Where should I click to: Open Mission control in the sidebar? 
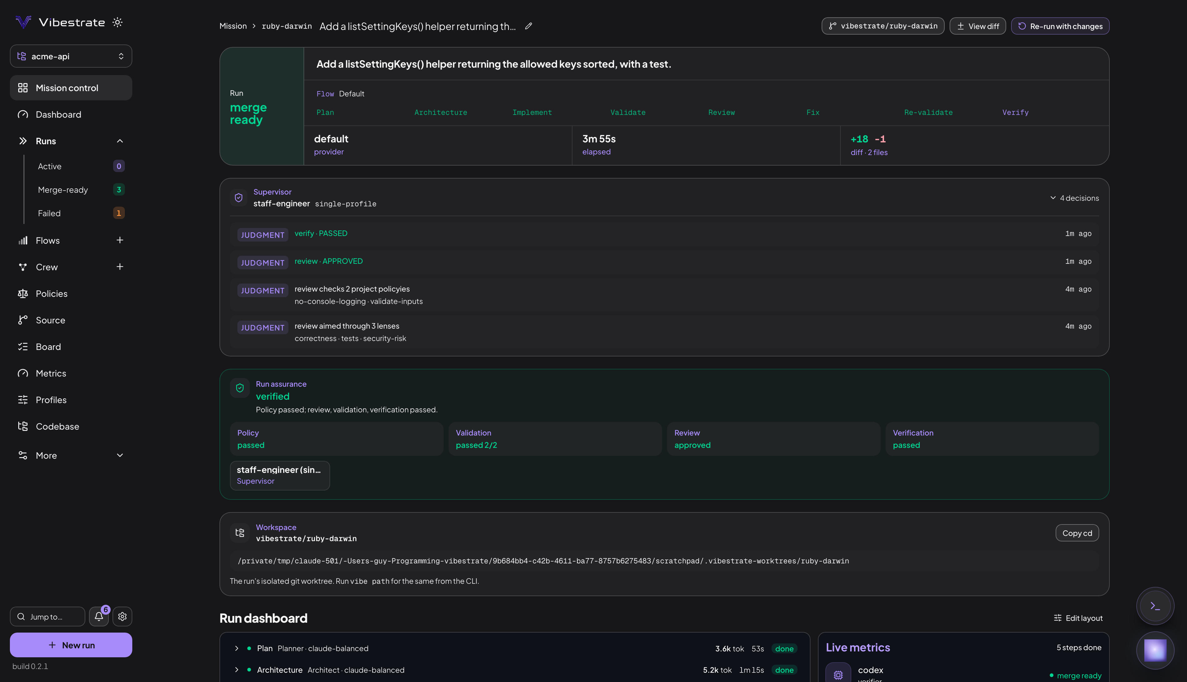71,88
